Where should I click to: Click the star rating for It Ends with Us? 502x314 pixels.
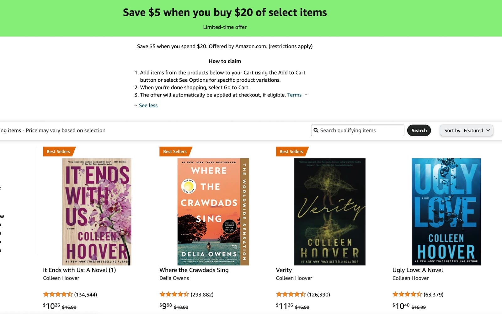(58, 294)
